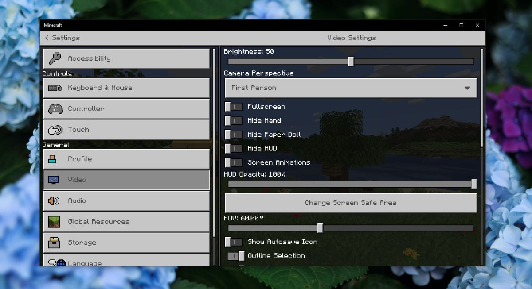Click the back arrow next to Settings
532x289 pixels.
pos(47,38)
